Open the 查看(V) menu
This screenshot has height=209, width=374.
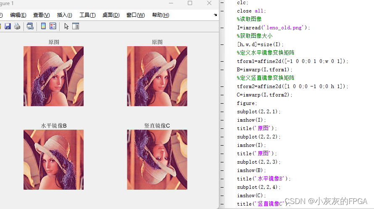(42, 15)
